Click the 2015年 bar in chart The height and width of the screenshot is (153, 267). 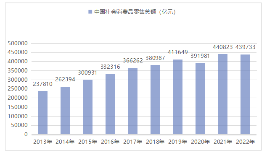pyautogui.click(x=87, y=107)
